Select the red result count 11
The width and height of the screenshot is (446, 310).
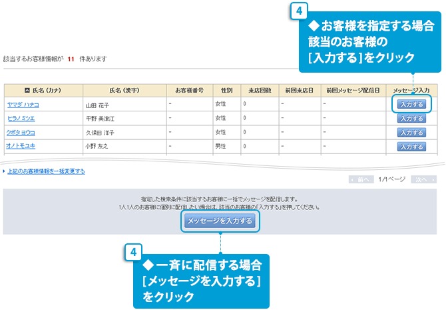tap(71, 59)
